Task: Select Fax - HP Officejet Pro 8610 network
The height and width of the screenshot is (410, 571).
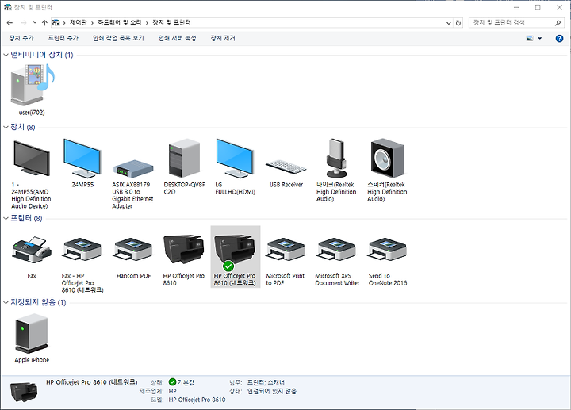Action: (x=82, y=250)
